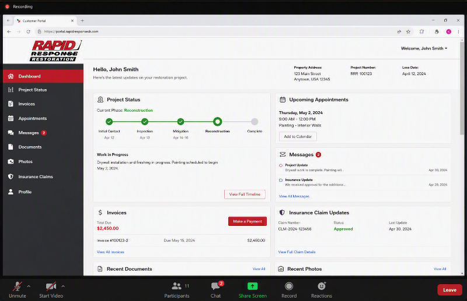Click the Upcoming Appointments calendar icon

283,100
